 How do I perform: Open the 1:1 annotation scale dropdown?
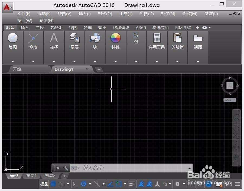[167, 184]
